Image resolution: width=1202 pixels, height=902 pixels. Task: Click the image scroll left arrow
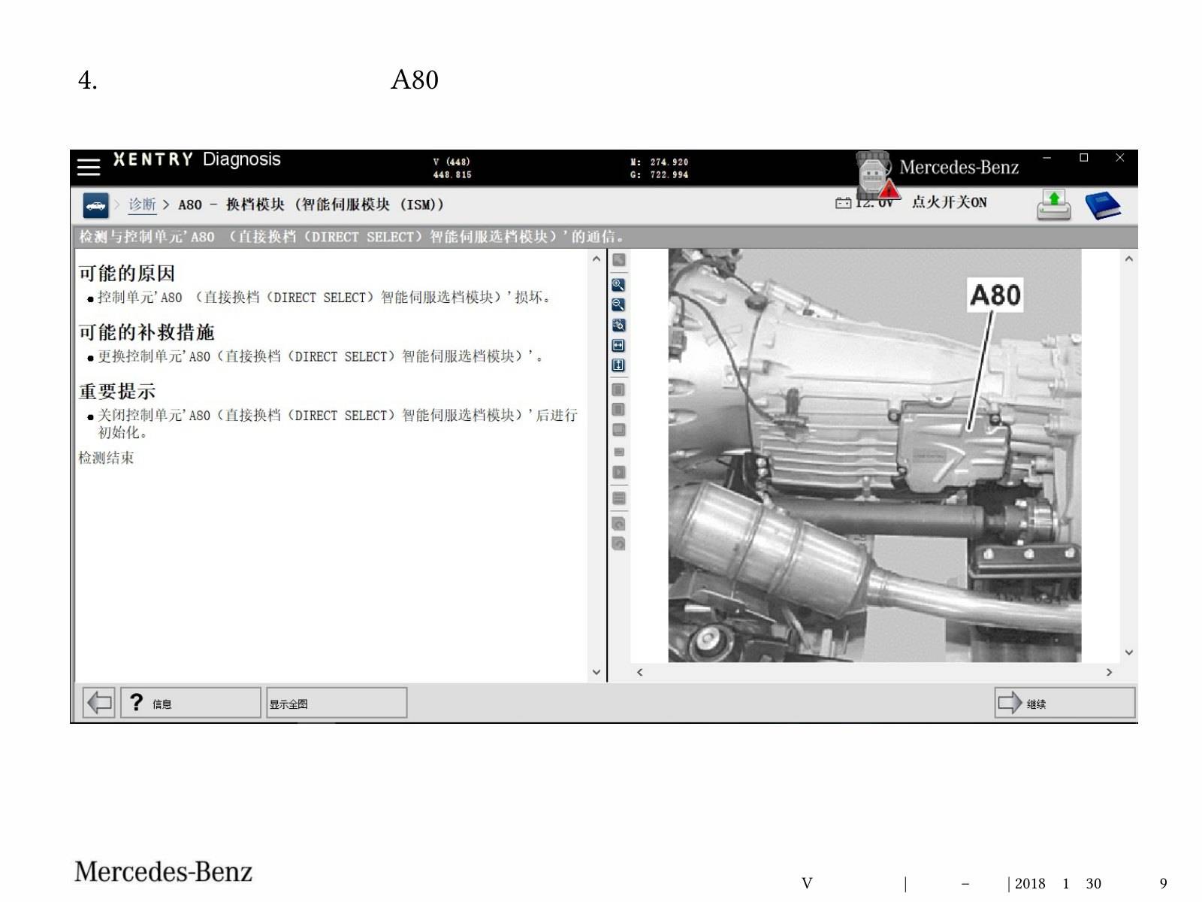[x=640, y=672]
